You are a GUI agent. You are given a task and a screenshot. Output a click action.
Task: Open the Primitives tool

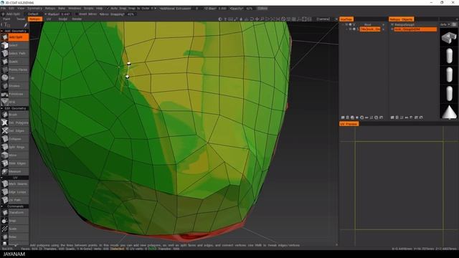point(14,94)
